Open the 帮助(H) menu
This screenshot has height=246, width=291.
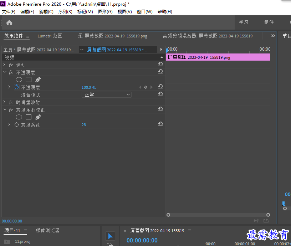(165, 12)
